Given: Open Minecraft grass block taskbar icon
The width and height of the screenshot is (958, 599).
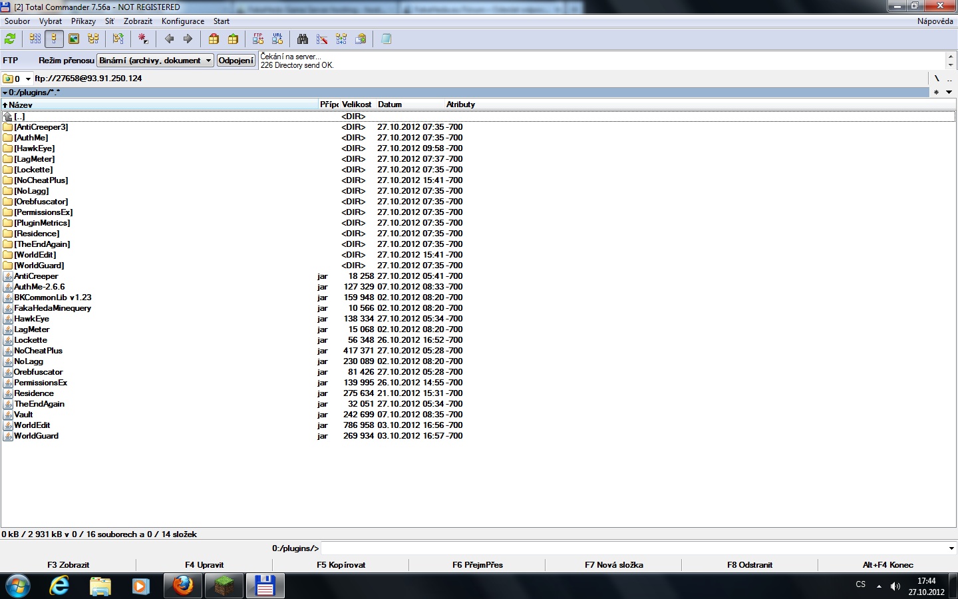Looking at the screenshot, I should pyautogui.click(x=224, y=586).
